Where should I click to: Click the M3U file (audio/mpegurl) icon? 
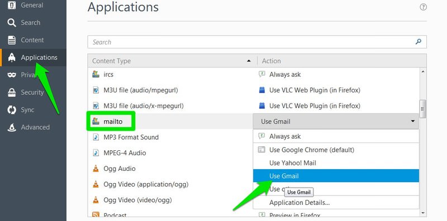[96, 90]
